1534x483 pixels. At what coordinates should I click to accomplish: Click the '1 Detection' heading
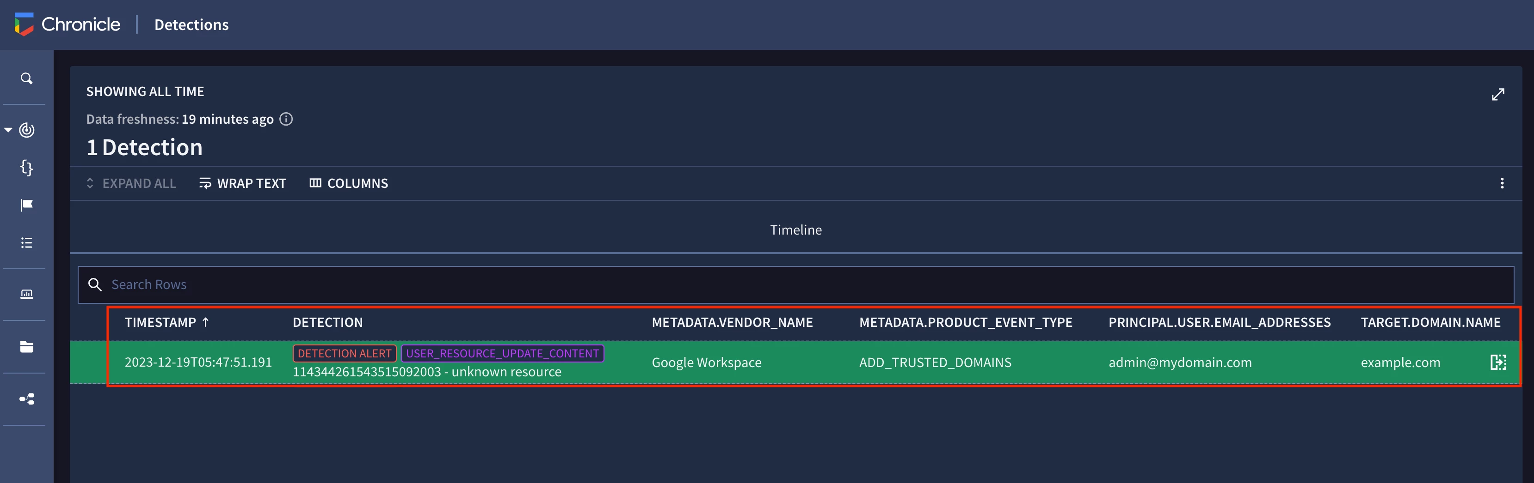coord(144,147)
